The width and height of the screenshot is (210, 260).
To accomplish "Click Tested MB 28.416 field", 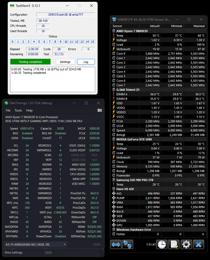I will 43,21.
